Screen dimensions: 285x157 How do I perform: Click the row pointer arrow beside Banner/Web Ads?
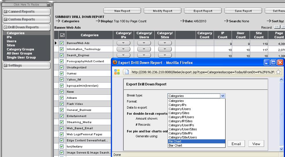[56, 43]
